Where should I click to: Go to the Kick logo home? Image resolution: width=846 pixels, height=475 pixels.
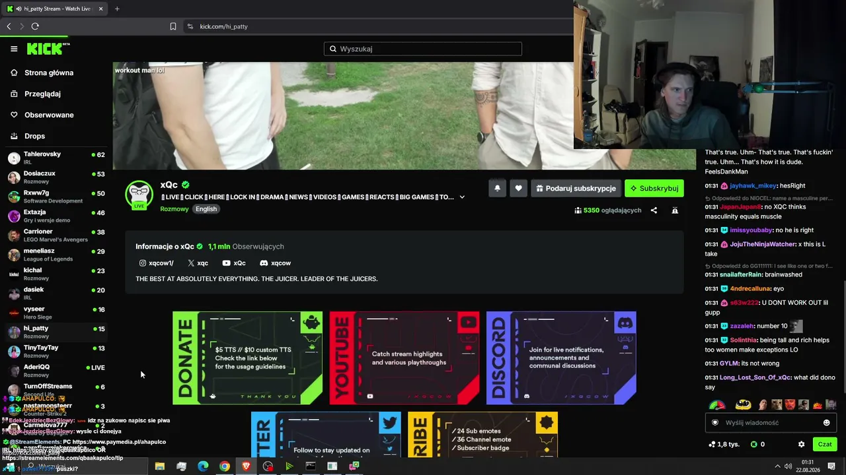pos(48,49)
